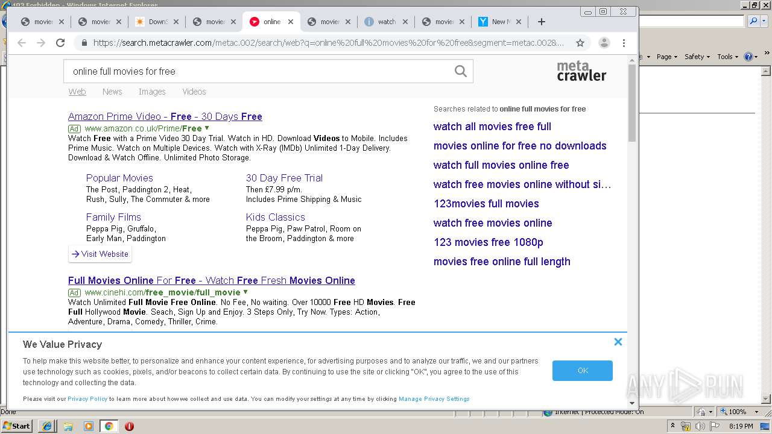Viewport: 772px width, 434px height.
Task: Open IE Safety menu dropdown
Action: [697, 57]
